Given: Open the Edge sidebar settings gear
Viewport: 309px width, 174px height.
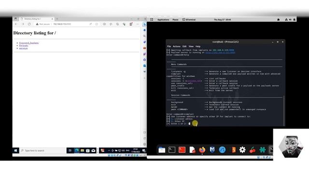Looking at the screenshot, I should (x=144, y=144).
